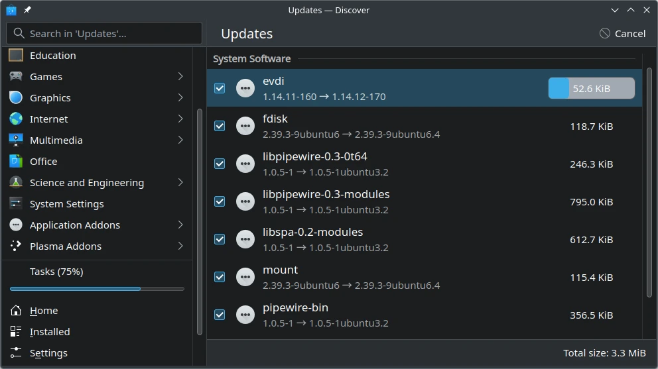Screen dimensions: 658x369
Task: Click the pin window icon in titlebar
Action: 27,10
